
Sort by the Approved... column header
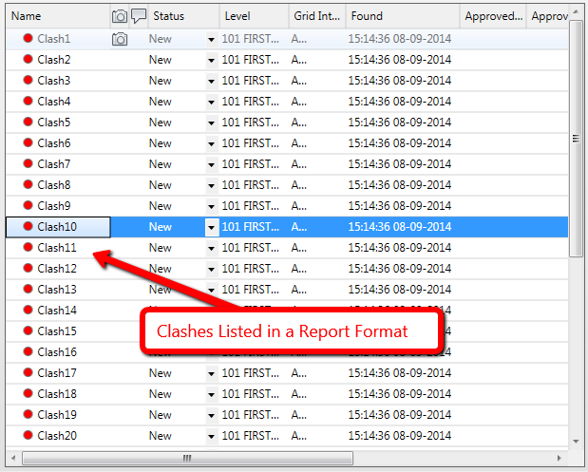(x=494, y=16)
